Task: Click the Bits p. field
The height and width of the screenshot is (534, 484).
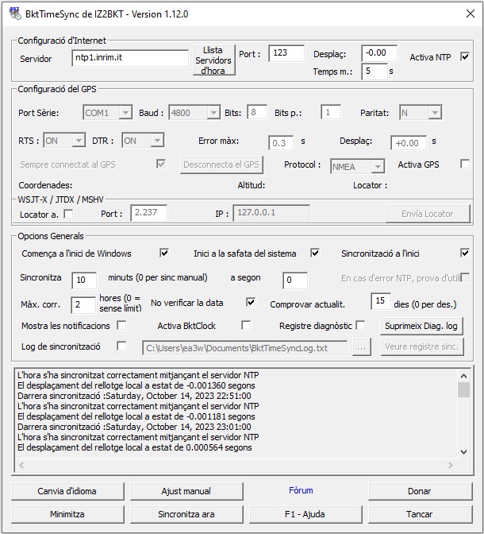Action: 331,112
